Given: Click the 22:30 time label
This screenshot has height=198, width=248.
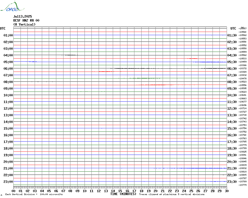Looking at the screenshot, I should pyautogui.click(x=232, y=175).
